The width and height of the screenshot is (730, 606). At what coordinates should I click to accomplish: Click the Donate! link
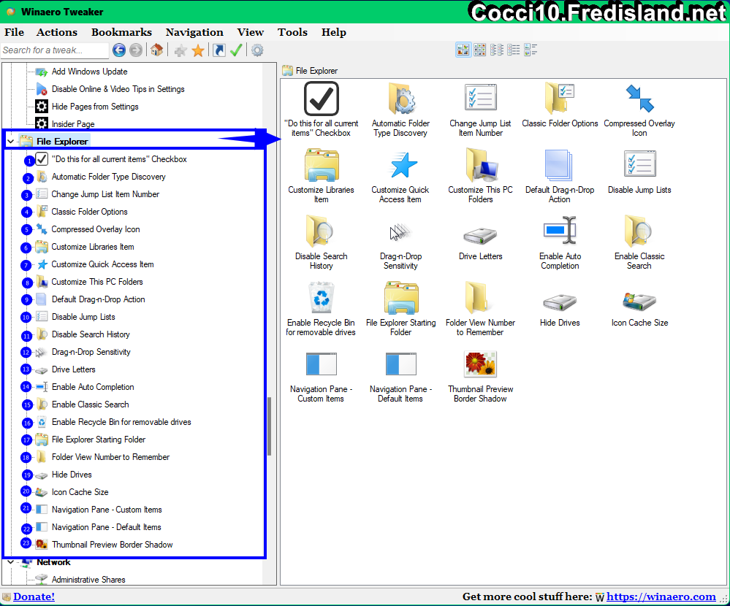tap(34, 597)
